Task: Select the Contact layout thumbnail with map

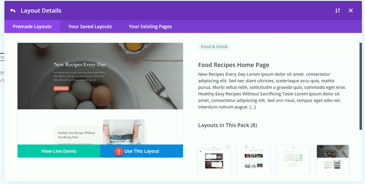Action: [x=293, y=159]
